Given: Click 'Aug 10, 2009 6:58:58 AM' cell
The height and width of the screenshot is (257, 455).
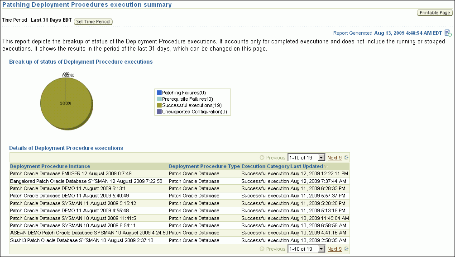Looking at the screenshot, I should tap(318, 225).
